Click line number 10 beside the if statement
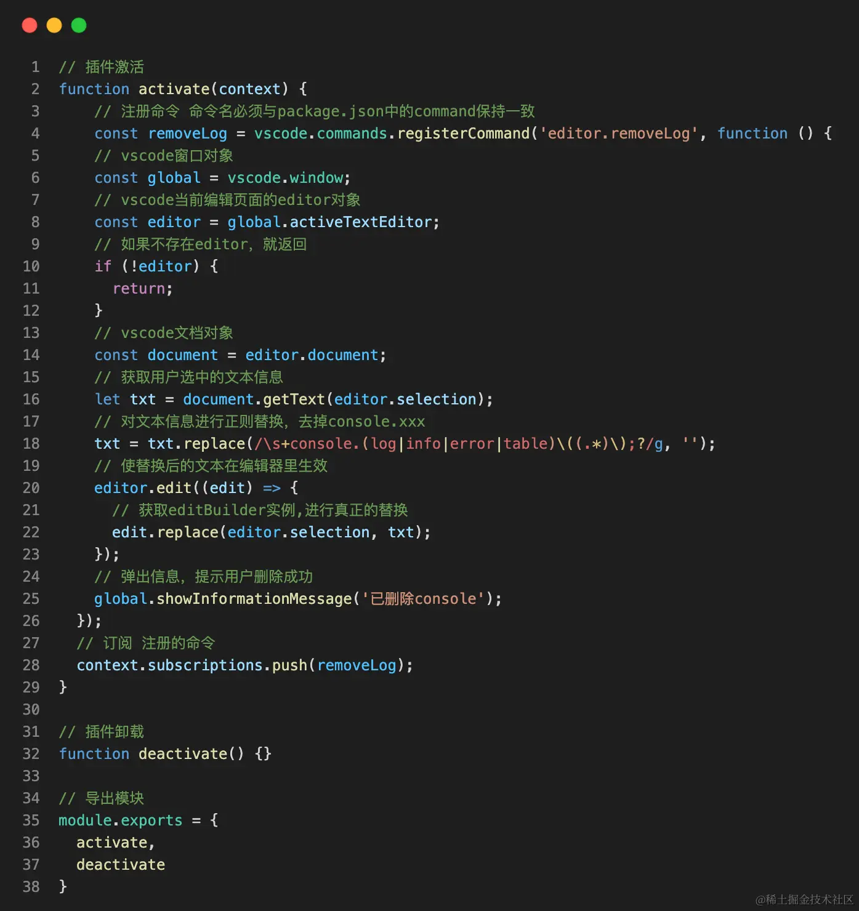The width and height of the screenshot is (859, 911). [31, 266]
